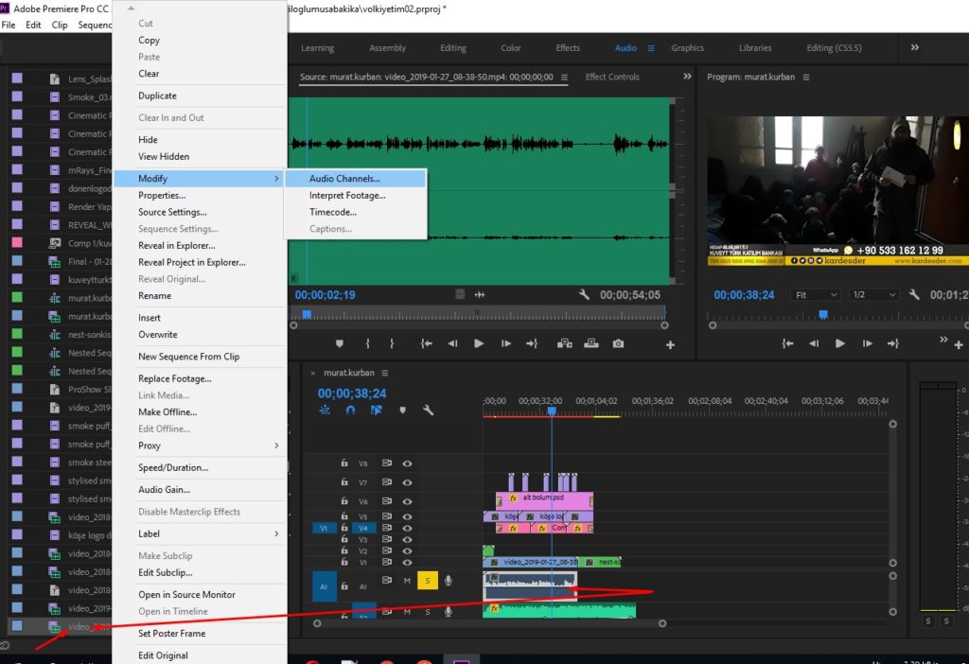
Task: Click the Add Marker icon in timeline
Action: click(x=402, y=411)
